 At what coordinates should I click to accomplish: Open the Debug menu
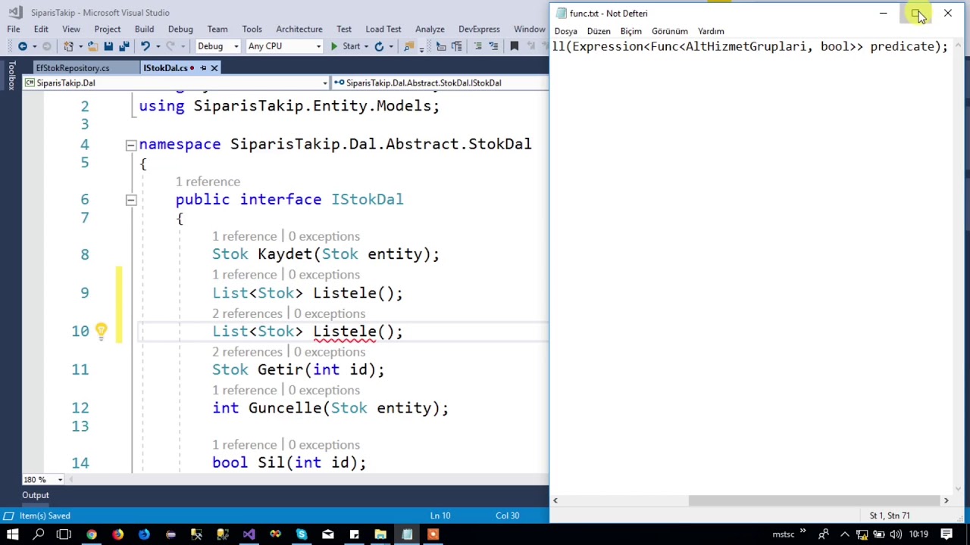pyautogui.click(x=180, y=29)
